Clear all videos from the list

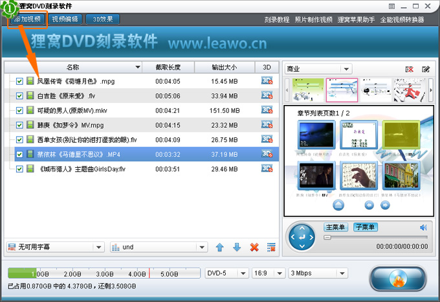click(271, 247)
